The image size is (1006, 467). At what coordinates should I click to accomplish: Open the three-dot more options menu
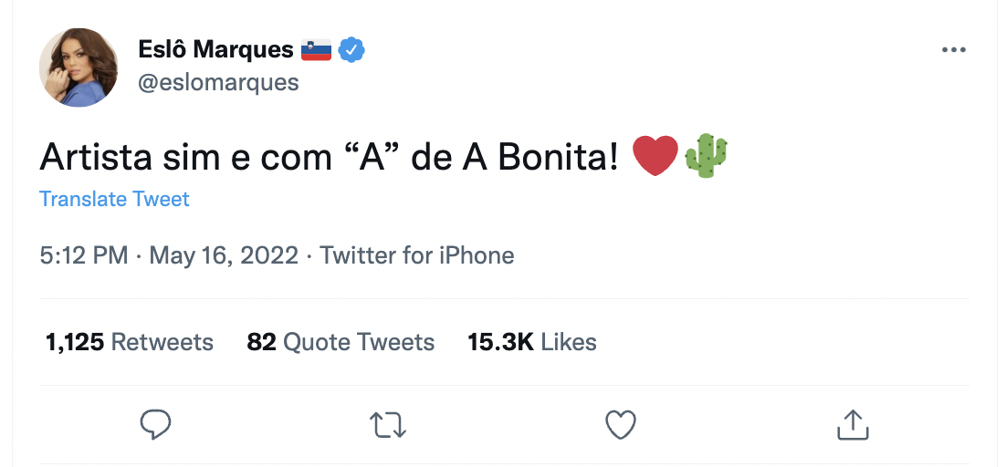(x=953, y=50)
